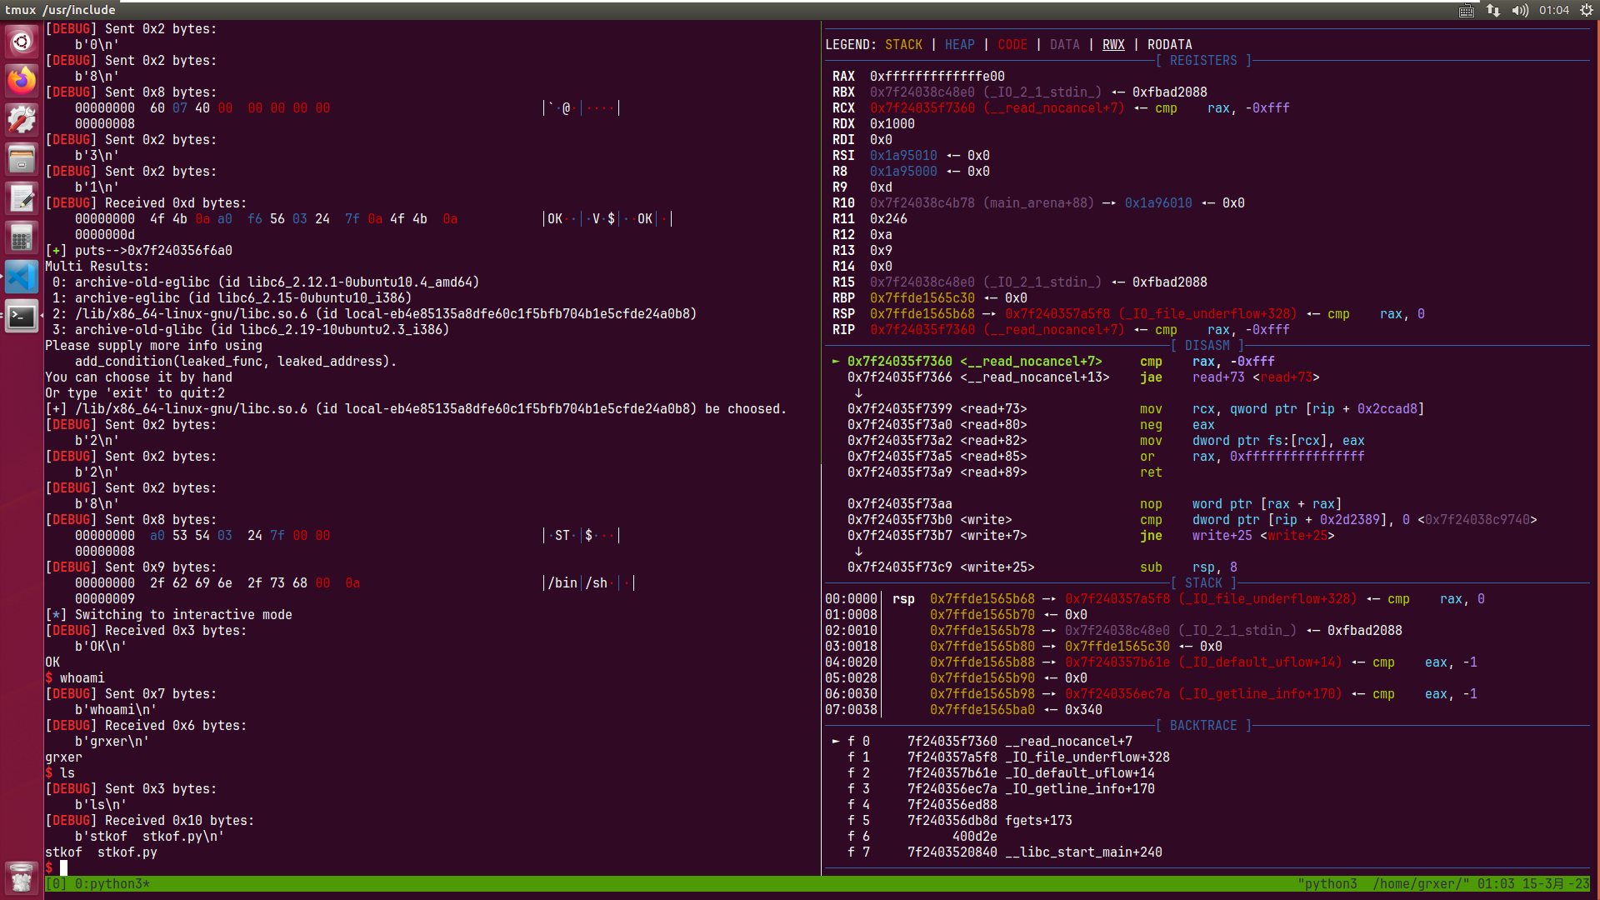The width and height of the screenshot is (1600, 900).
Task: Click the underlined RWX legend label
Action: (x=1113, y=45)
